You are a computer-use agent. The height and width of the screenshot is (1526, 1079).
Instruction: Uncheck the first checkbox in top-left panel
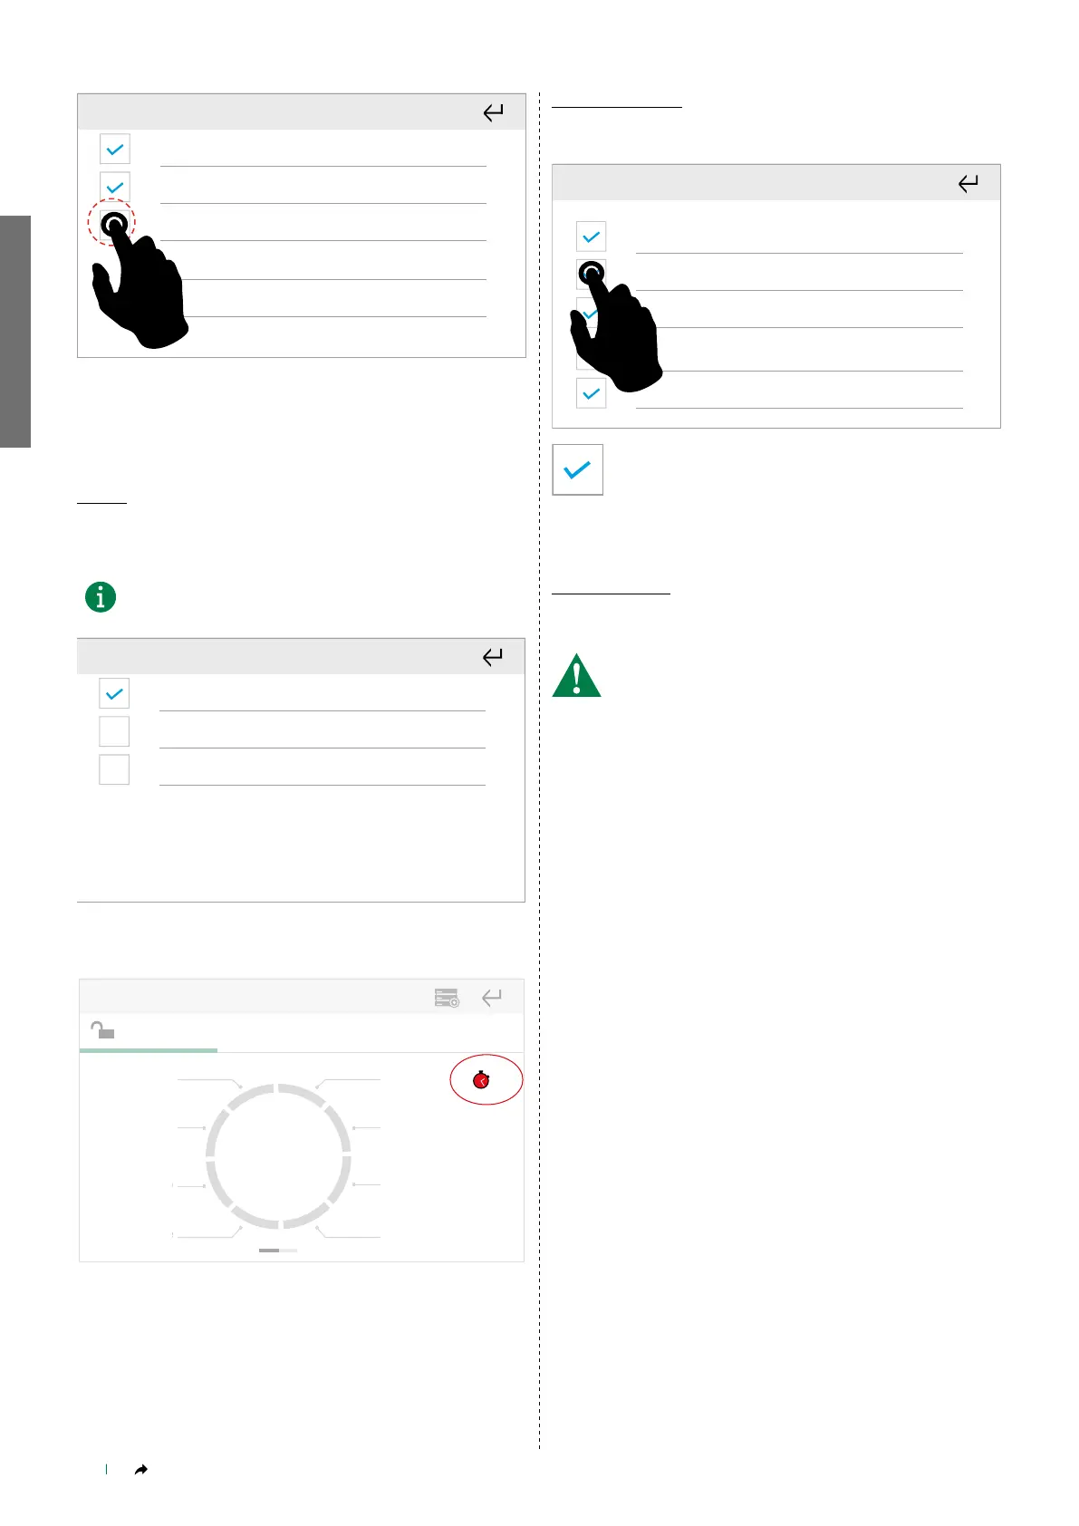[115, 149]
